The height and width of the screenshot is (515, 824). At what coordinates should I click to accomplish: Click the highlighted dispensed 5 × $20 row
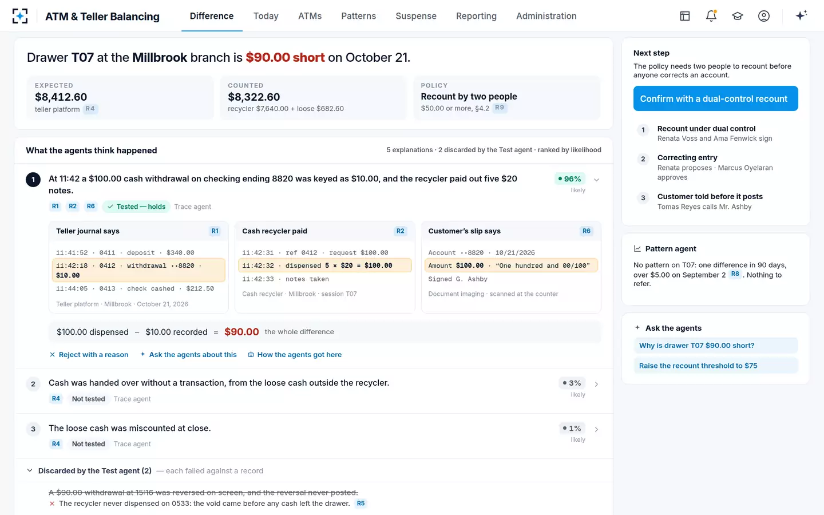pyautogui.click(x=325, y=266)
